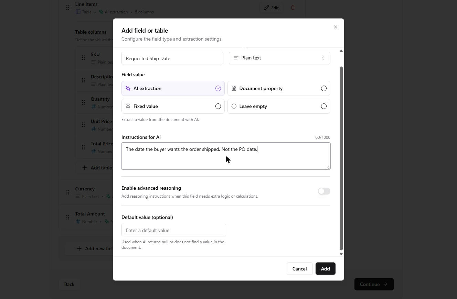The width and height of the screenshot is (457, 299).
Task: Close the Add field or table dialog
Action: (336, 27)
